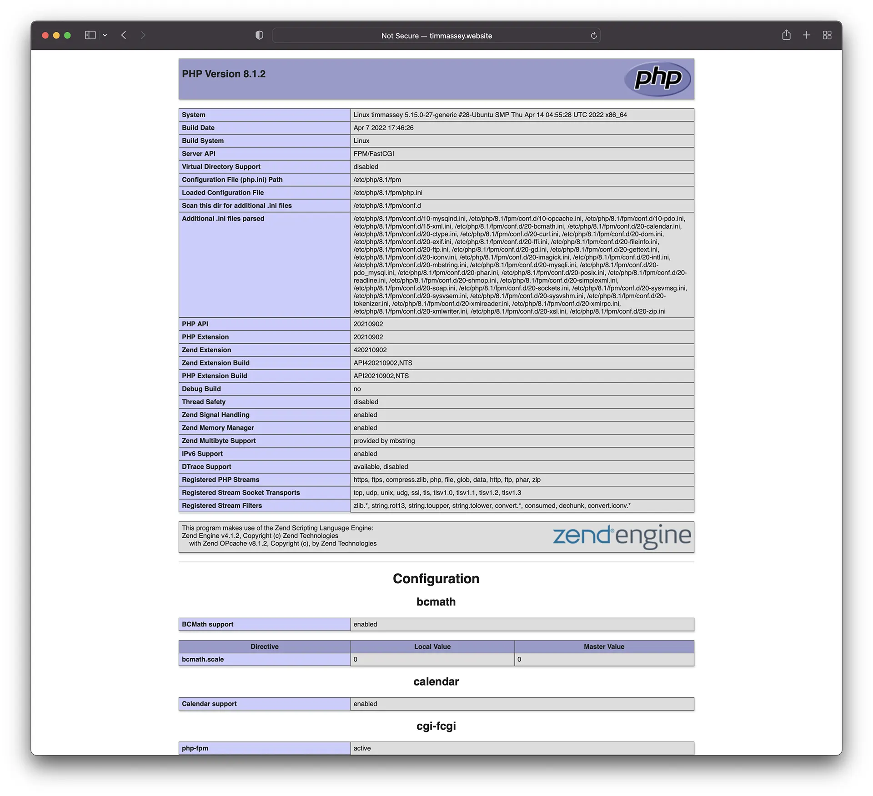Click the Zend Engine logo

click(622, 536)
